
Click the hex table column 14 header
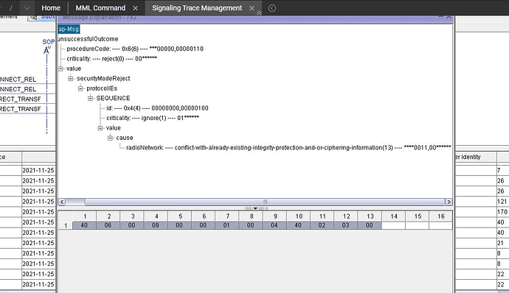click(x=394, y=216)
